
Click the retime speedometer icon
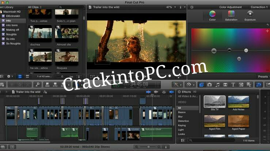coord(189,85)
